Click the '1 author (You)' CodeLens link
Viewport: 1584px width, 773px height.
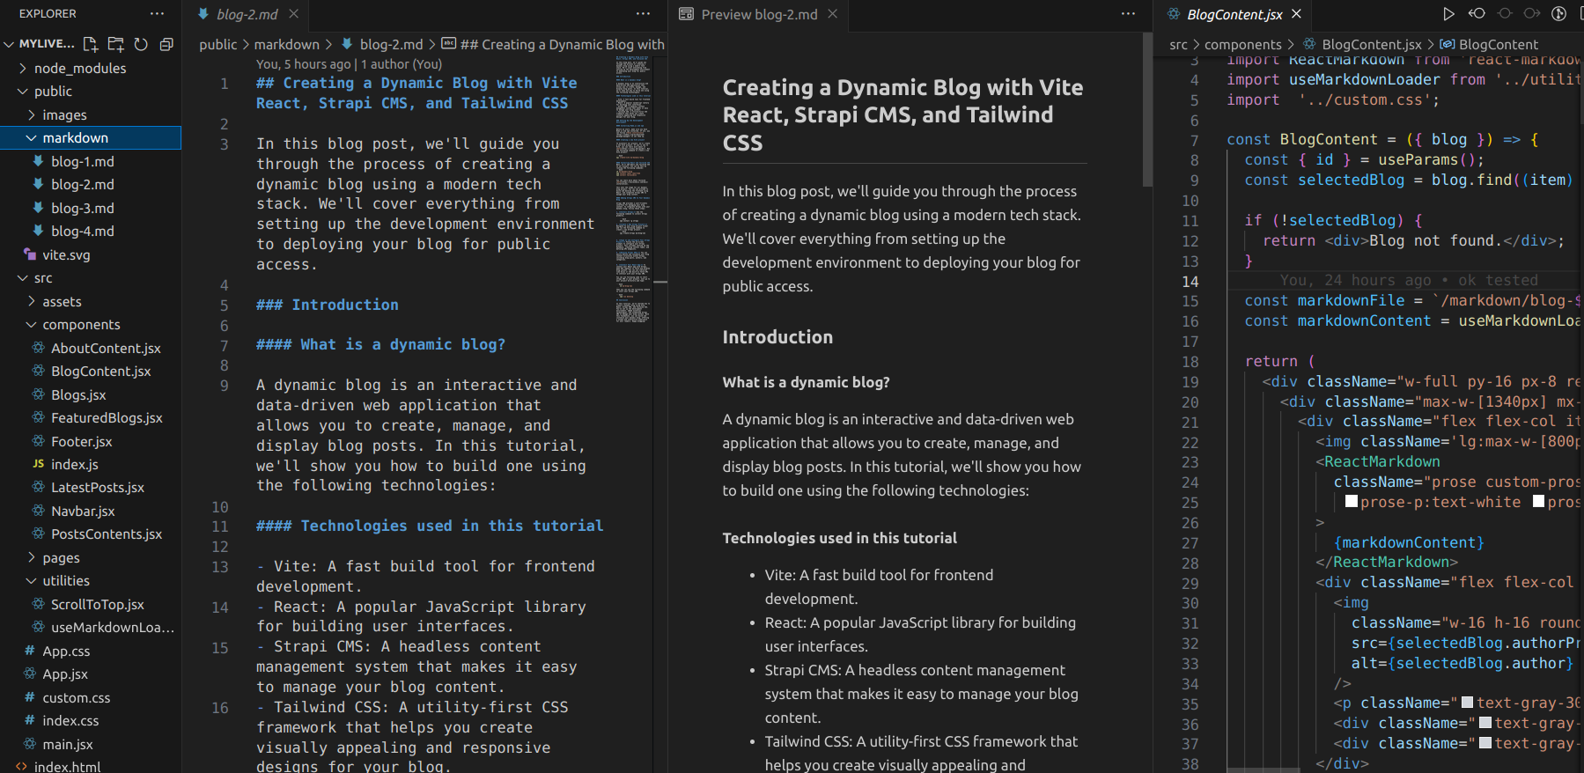(x=402, y=64)
